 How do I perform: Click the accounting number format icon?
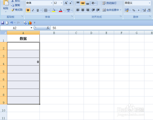pyautogui.click(x=127, y=10)
